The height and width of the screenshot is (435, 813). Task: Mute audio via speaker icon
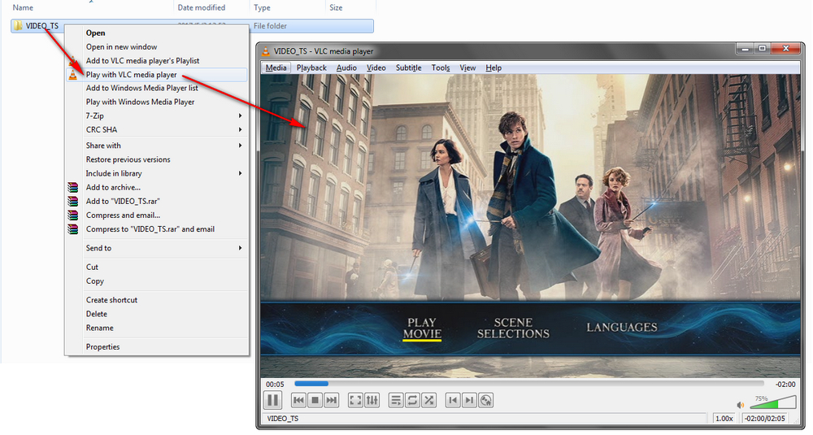coord(741,405)
